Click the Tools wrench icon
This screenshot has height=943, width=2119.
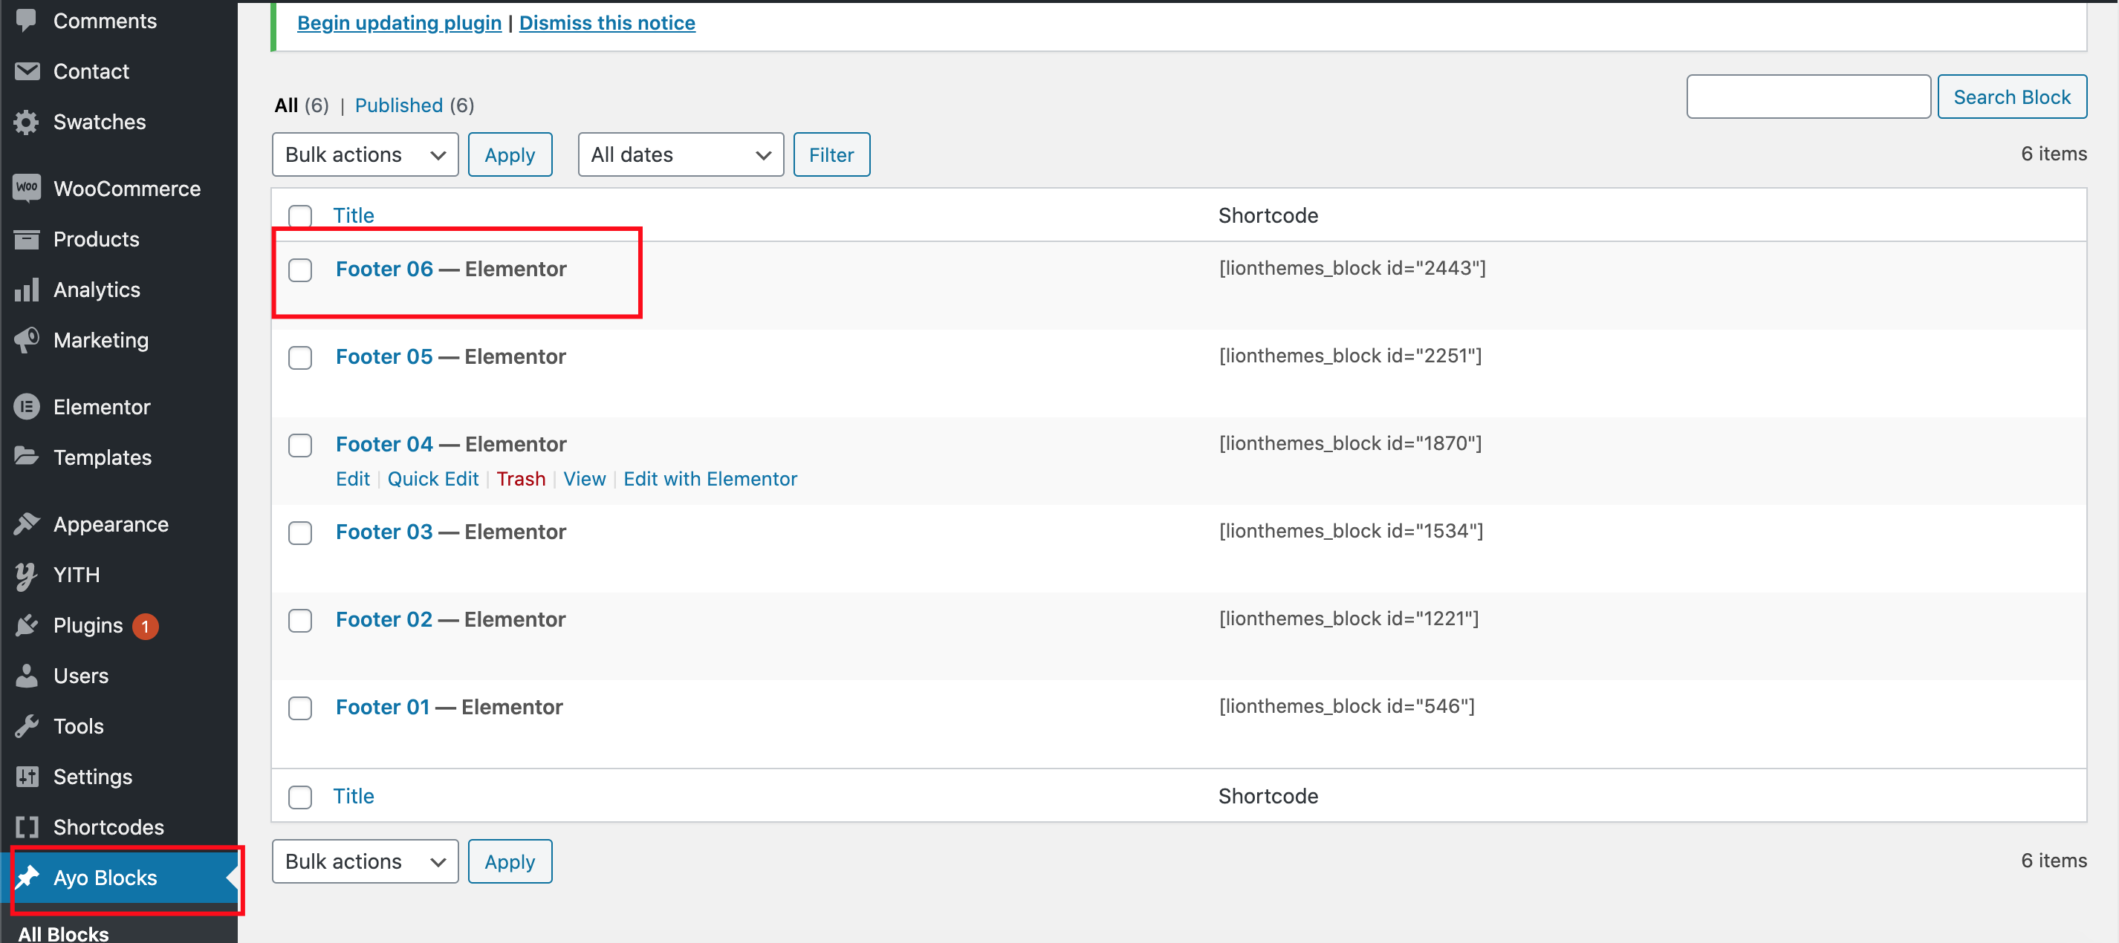(x=26, y=725)
